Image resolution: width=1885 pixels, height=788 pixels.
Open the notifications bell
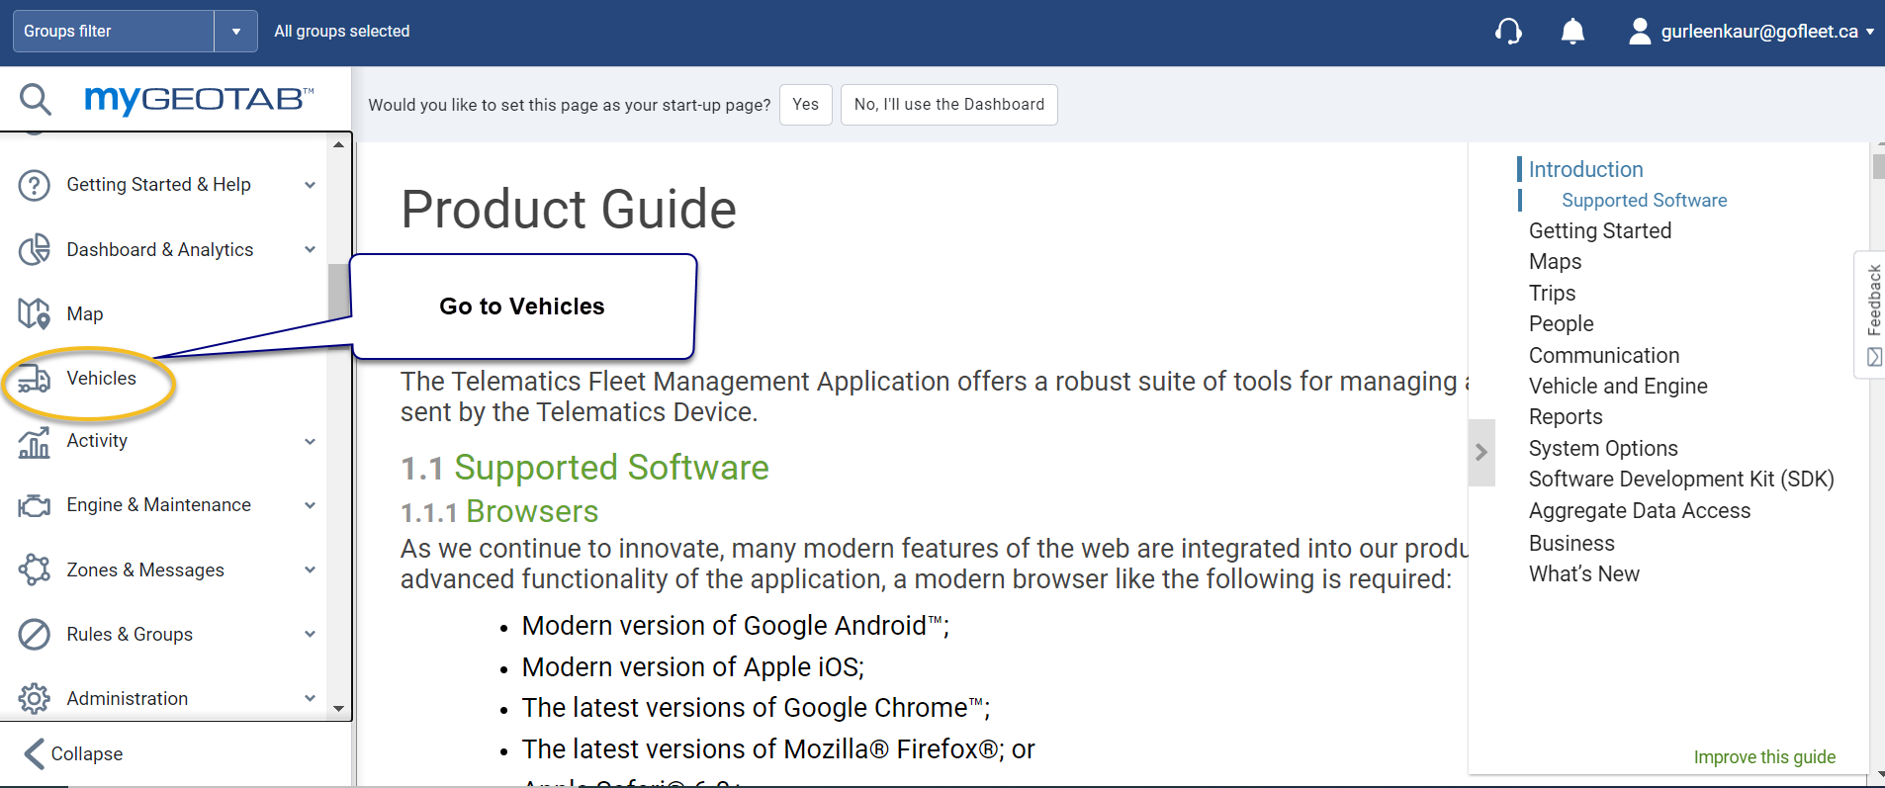click(1572, 32)
